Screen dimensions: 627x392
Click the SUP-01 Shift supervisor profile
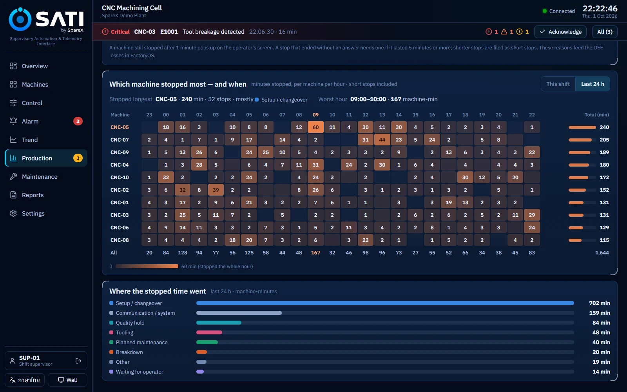coord(46,361)
